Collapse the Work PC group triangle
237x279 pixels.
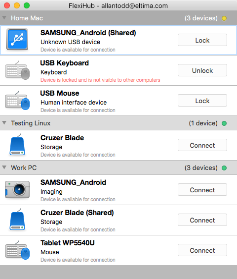(x=4, y=167)
